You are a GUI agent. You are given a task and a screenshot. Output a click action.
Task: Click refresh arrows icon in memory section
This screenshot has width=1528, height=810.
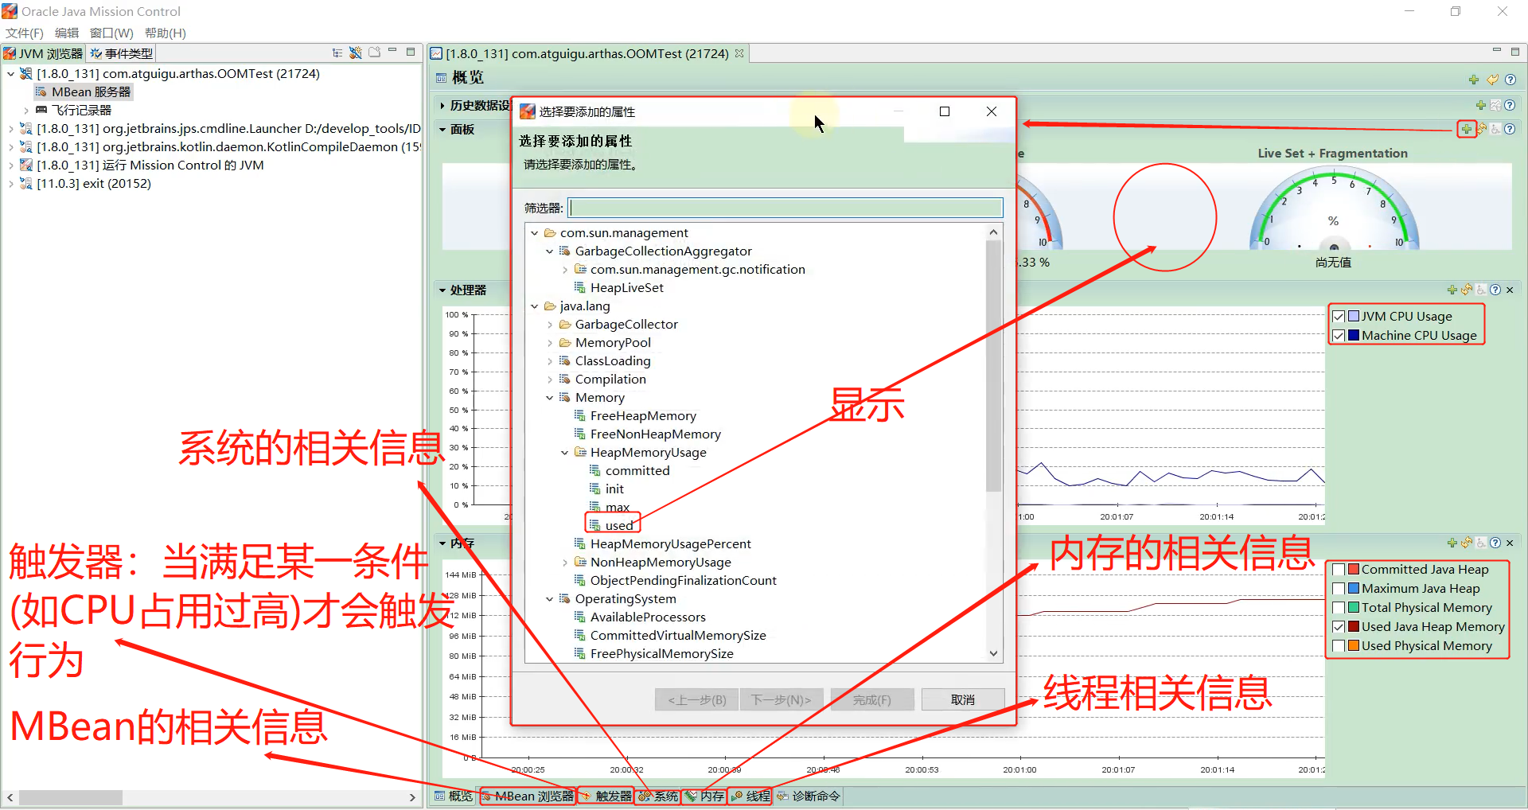tap(1467, 543)
